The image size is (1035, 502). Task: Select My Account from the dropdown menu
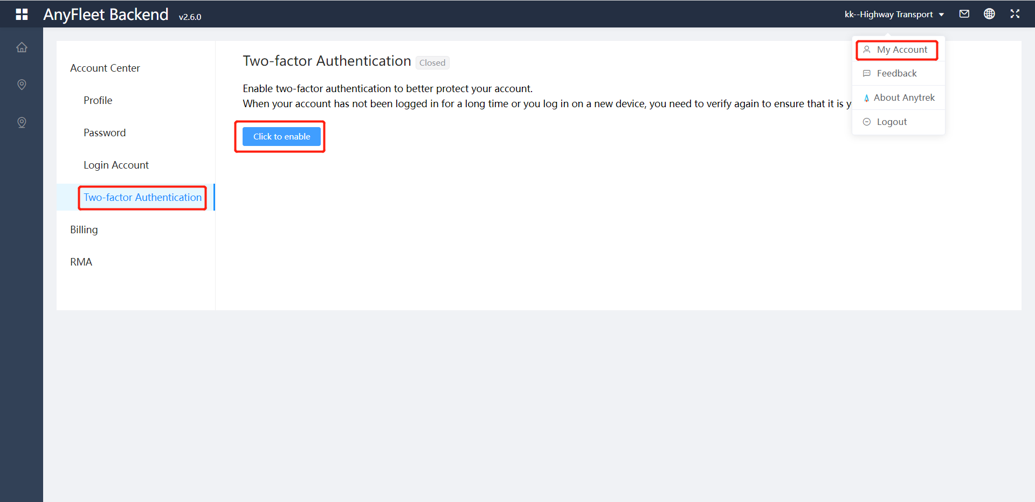pos(900,50)
